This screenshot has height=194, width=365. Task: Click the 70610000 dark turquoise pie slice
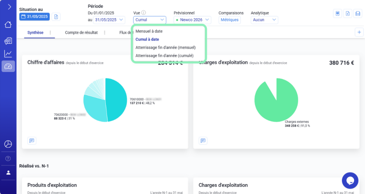point(116,99)
